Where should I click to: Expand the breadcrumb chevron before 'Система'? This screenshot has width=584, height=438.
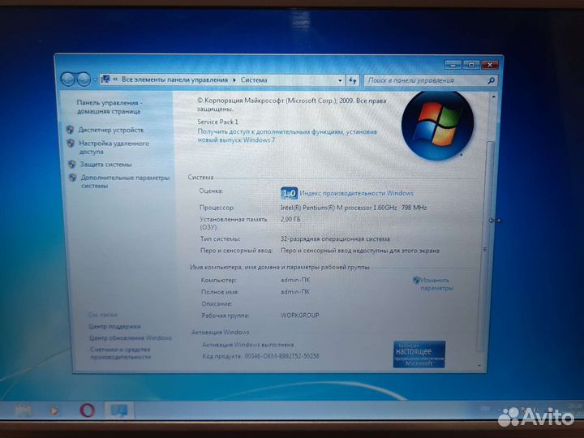tap(234, 79)
